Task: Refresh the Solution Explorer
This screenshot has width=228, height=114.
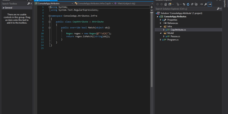Action: click(x=188, y=4)
